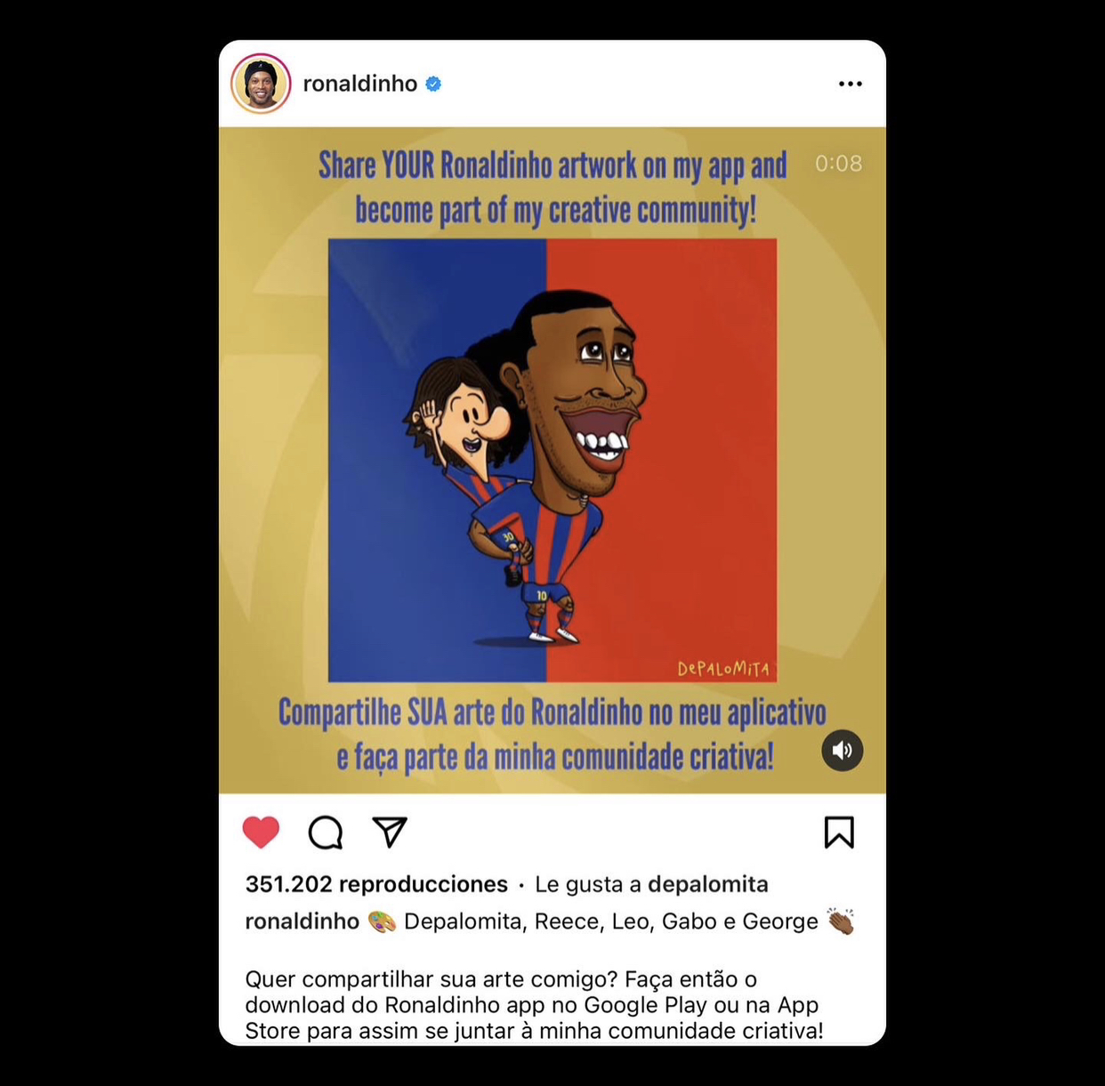Viewport: 1105px width, 1086px height.
Task: Click the clapping hands emoji
Action: (840, 921)
